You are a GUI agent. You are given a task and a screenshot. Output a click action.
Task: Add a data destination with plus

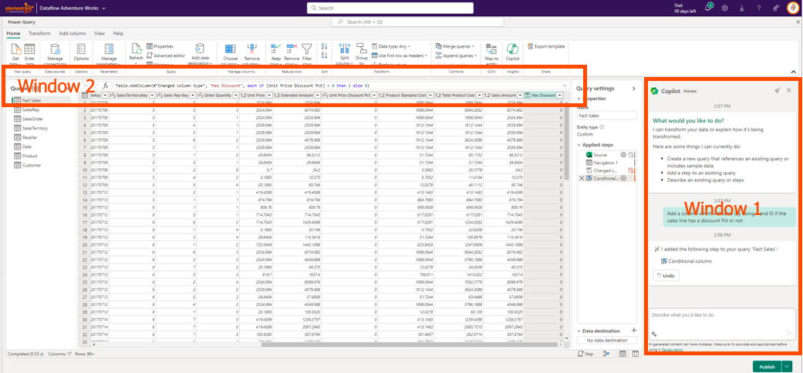(633, 331)
